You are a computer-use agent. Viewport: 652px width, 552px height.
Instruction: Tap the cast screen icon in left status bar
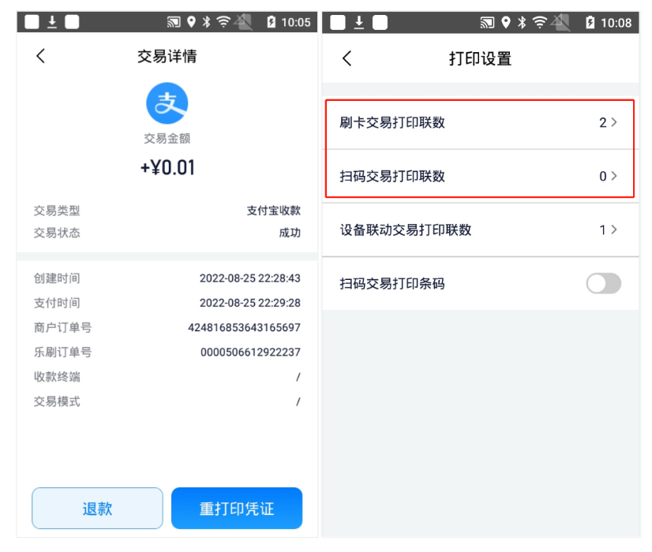174,21
